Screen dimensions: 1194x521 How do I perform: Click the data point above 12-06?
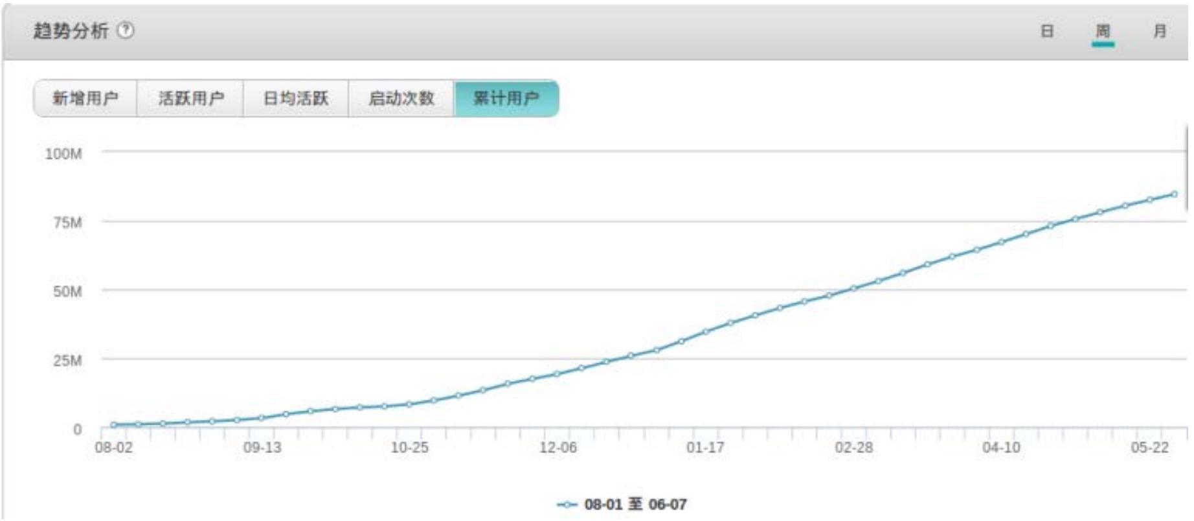tap(557, 374)
